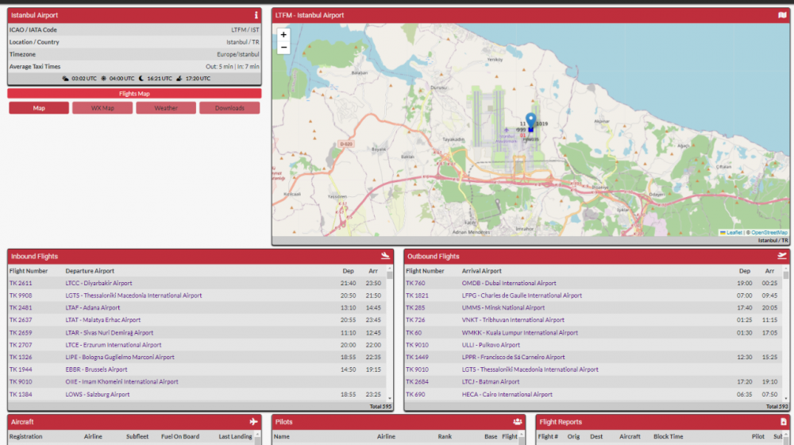Zoom out on the map
The width and height of the screenshot is (794, 445).
[x=283, y=48]
